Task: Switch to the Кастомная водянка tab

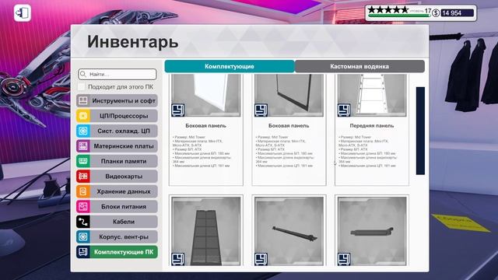Action: click(x=359, y=66)
